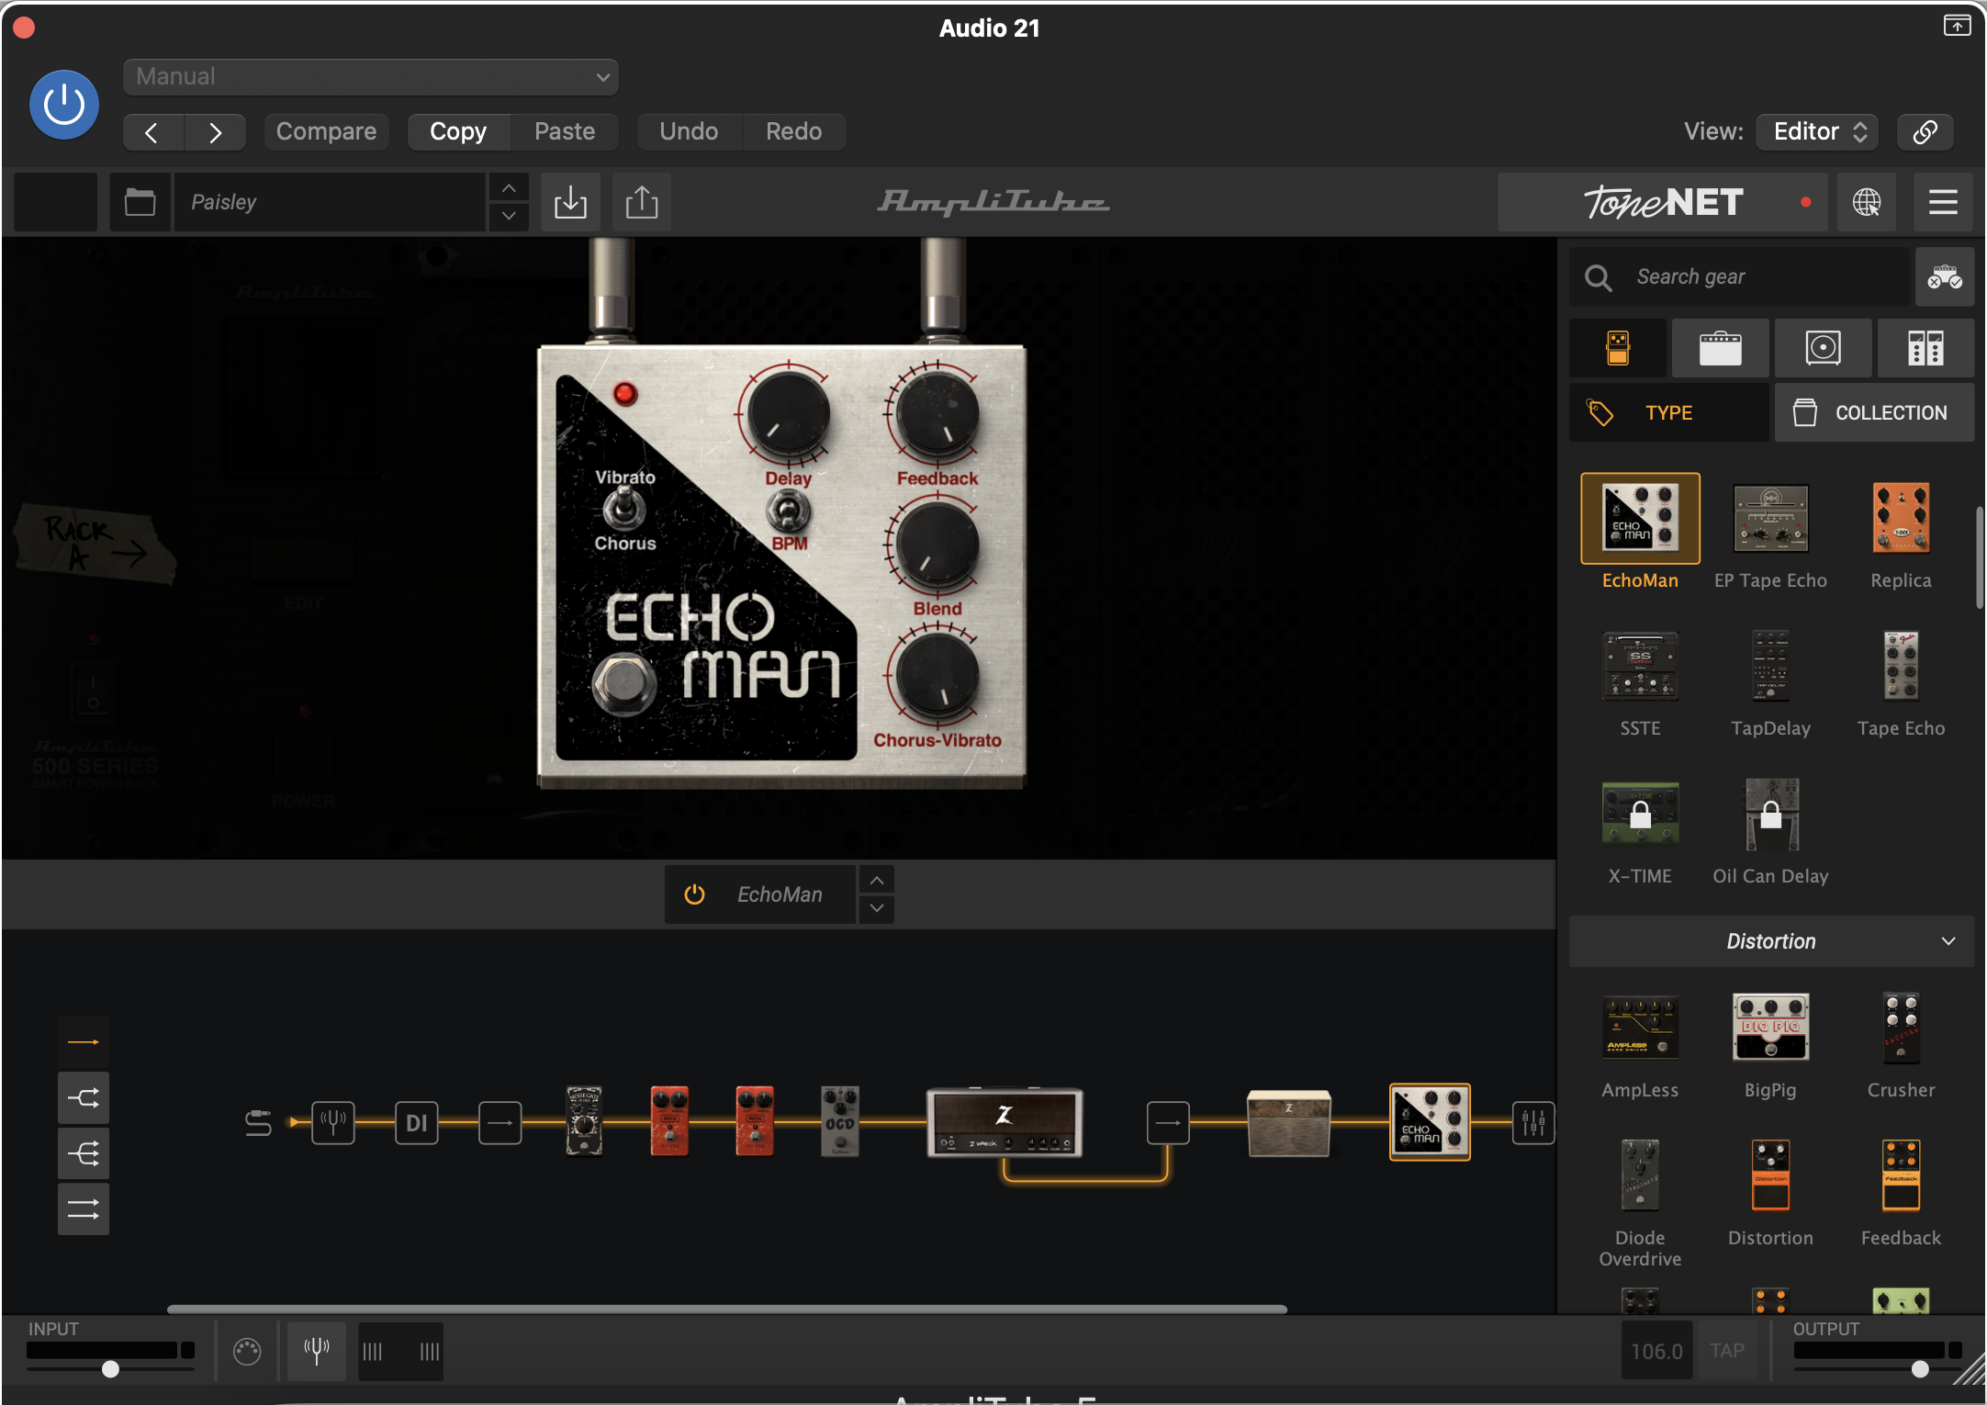Flip the Vibrato/Chorus switch on pedal
The width and height of the screenshot is (1987, 1405).
point(624,508)
